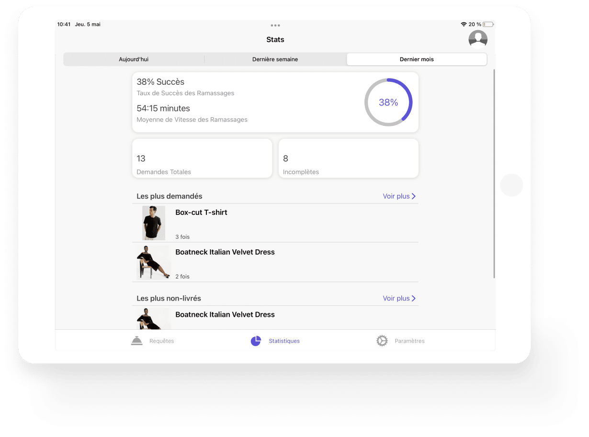Tap the 8 Incomplètes card
This screenshot has height=437, width=589.
click(349, 158)
